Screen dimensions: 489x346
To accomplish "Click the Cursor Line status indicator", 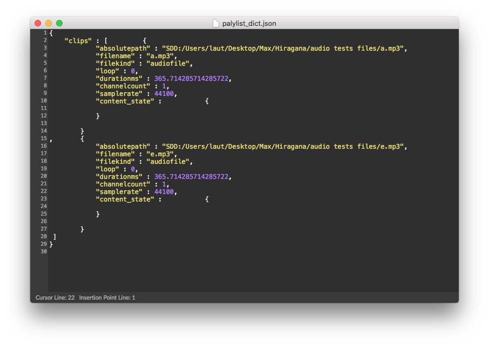I will click(x=55, y=297).
